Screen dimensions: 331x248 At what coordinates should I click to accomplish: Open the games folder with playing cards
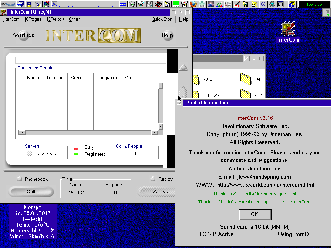254,4
